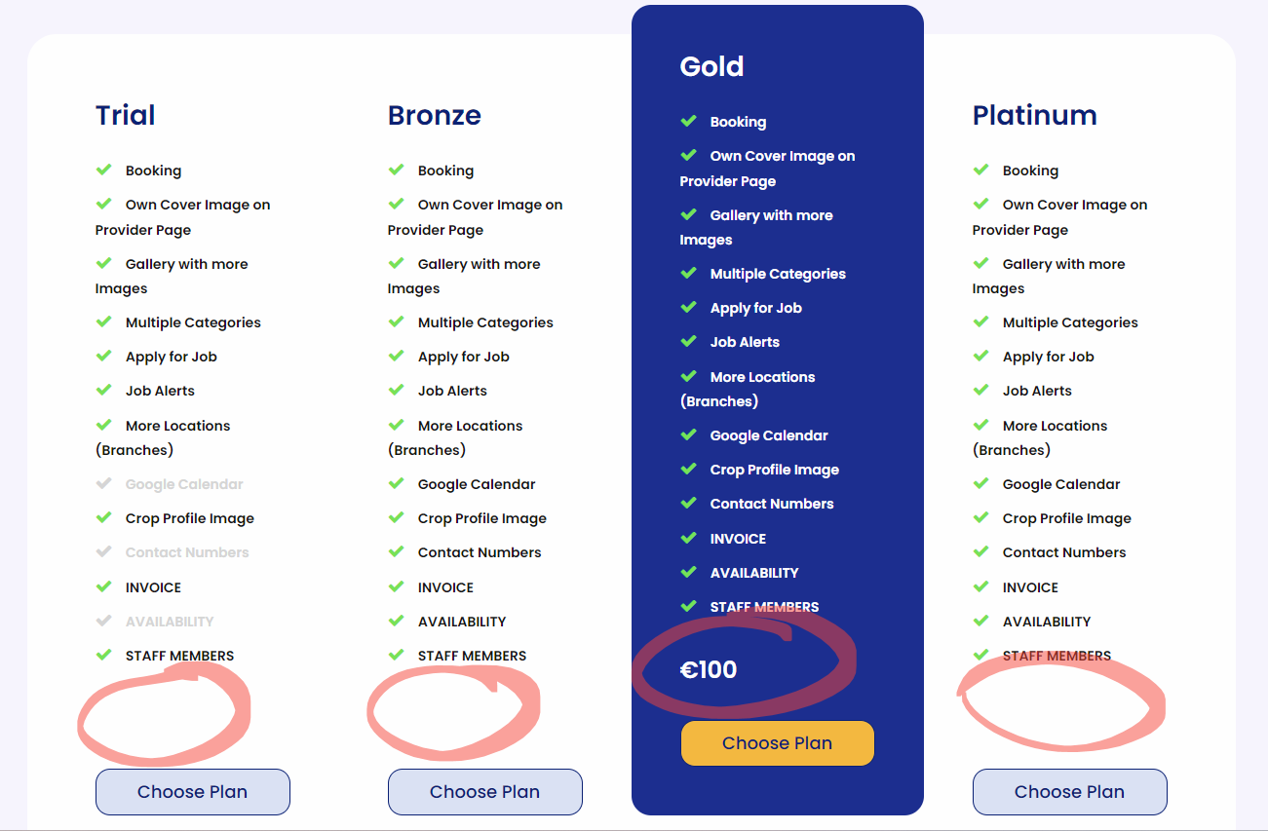Click the green Booking checkmark in Gold plan

click(688, 121)
